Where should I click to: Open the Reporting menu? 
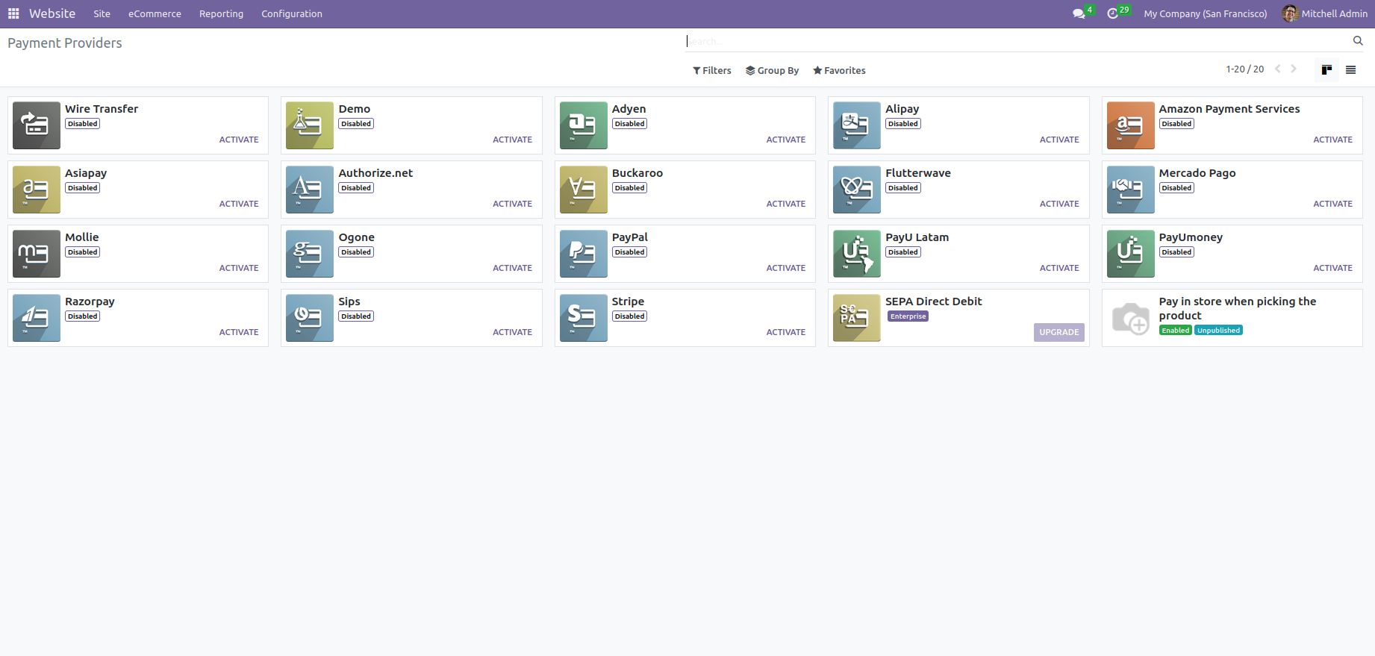coord(221,13)
